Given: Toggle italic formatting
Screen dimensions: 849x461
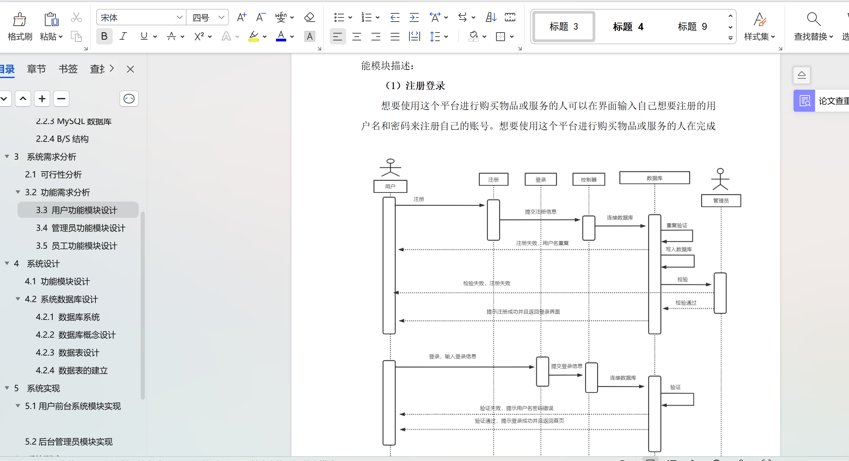Looking at the screenshot, I should coord(123,36).
